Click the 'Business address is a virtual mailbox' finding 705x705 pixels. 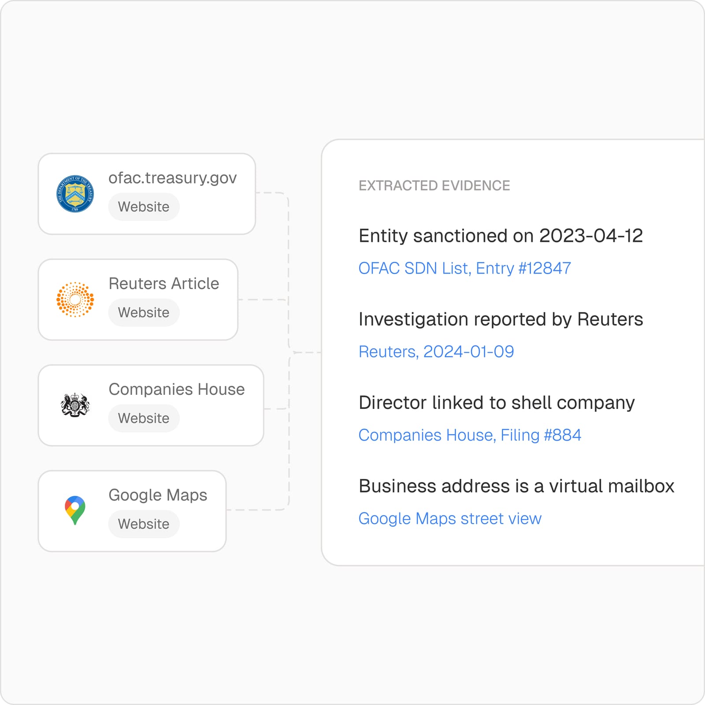pos(516,486)
